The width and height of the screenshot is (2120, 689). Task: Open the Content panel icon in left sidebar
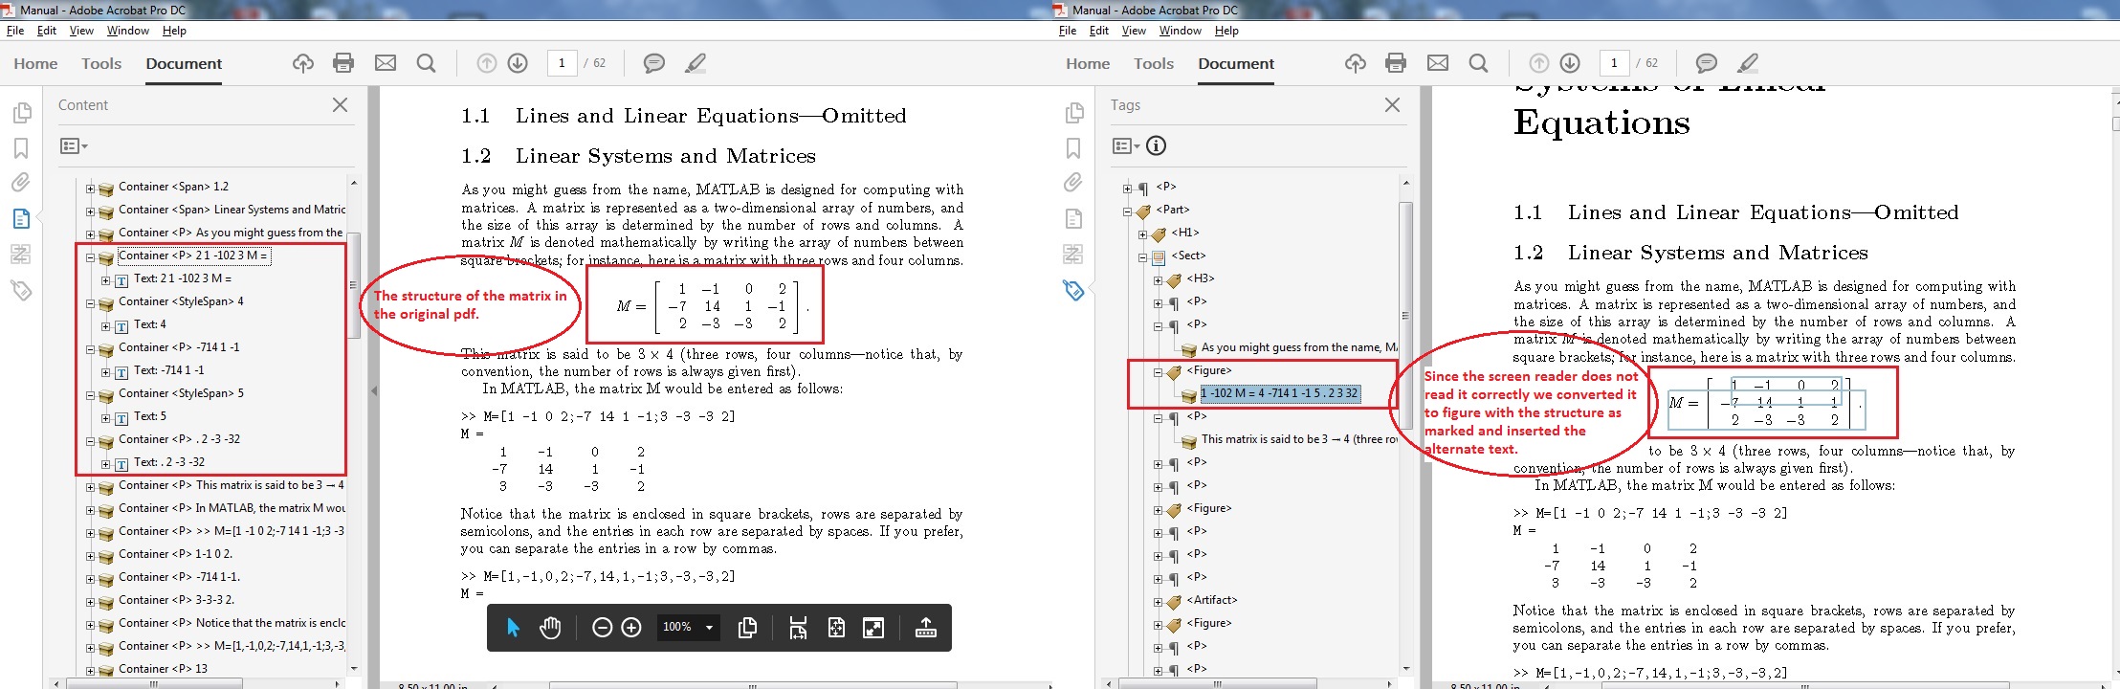21,218
